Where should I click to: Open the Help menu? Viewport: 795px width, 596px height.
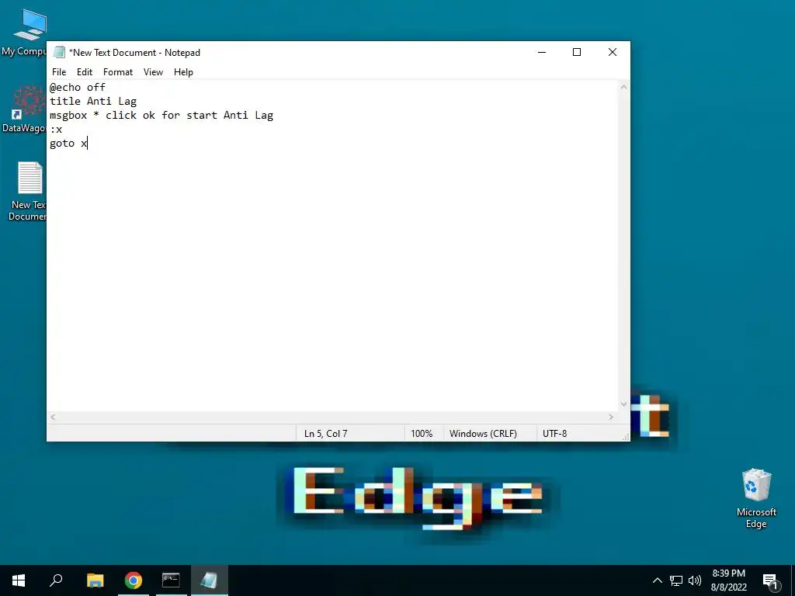pyautogui.click(x=183, y=72)
